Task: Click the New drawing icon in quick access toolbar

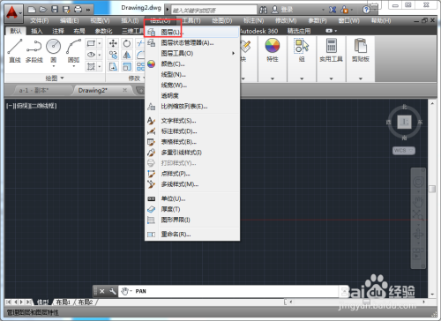Action: coord(32,10)
